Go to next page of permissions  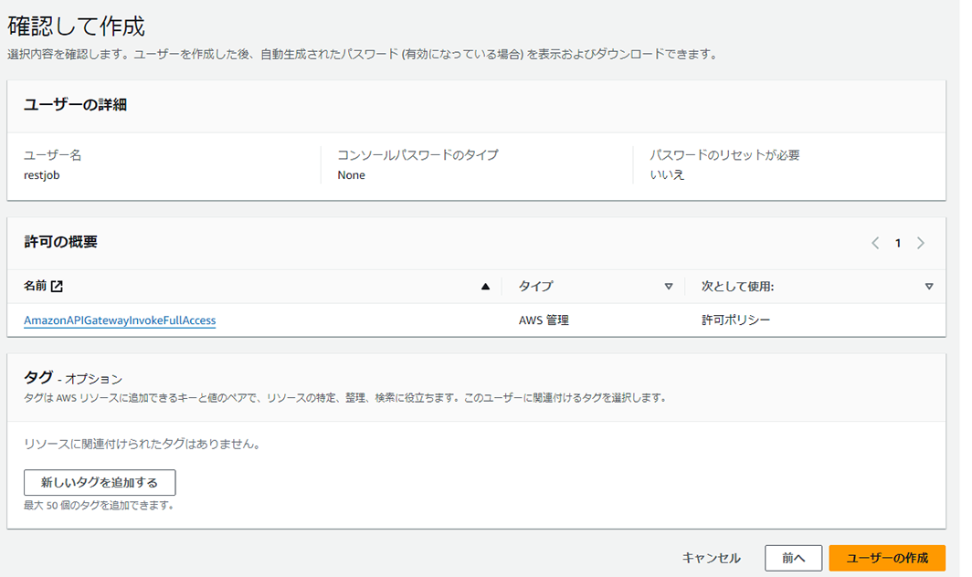[x=920, y=243]
